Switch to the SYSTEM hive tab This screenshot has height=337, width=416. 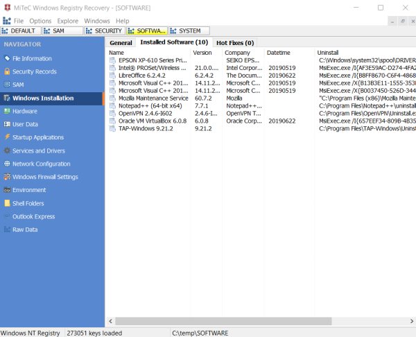tap(189, 31)
